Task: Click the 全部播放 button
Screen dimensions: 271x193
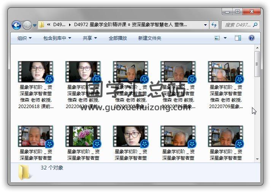Action: [118, 38]
